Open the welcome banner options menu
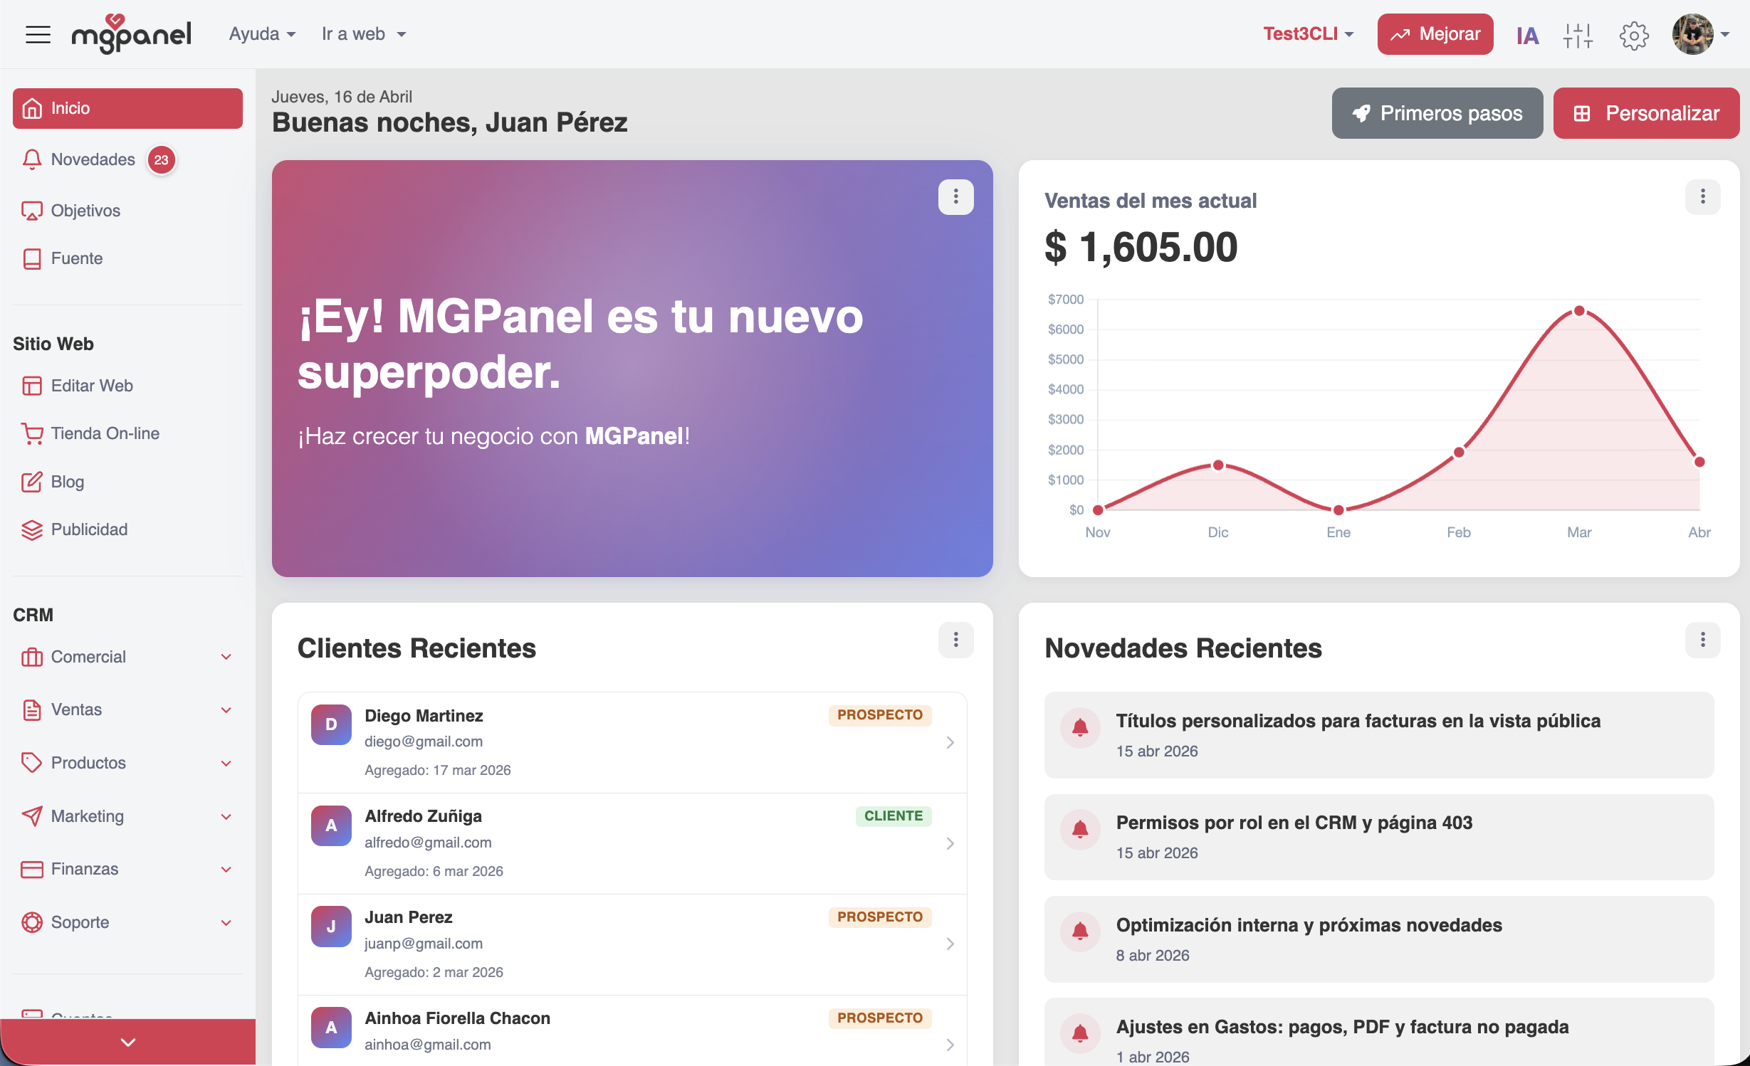 955,196
